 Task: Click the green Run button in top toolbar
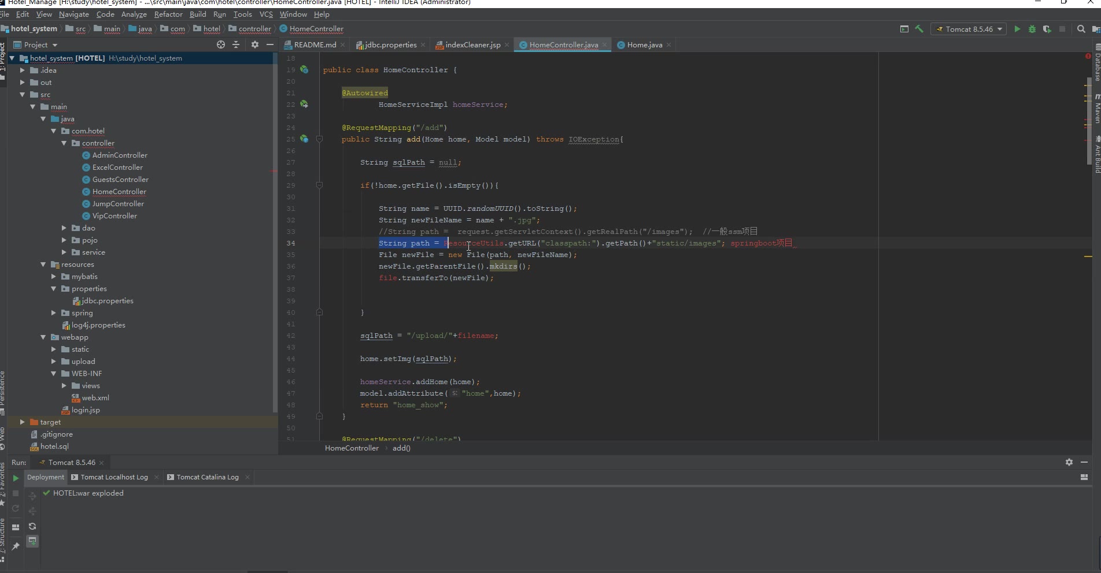(1017, 29)
